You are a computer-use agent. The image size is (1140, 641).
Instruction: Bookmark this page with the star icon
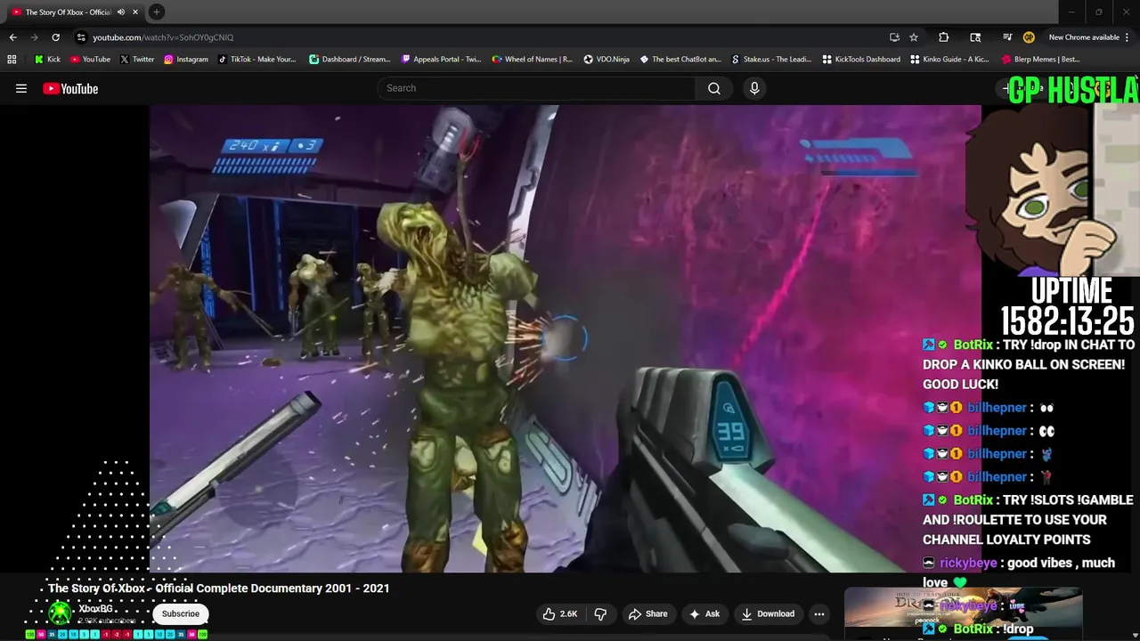pyautogui.click(x=914, y=37)
